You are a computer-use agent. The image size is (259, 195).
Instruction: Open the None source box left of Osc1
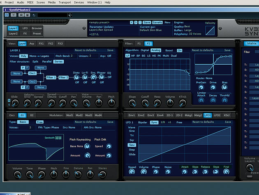point(16,73)
